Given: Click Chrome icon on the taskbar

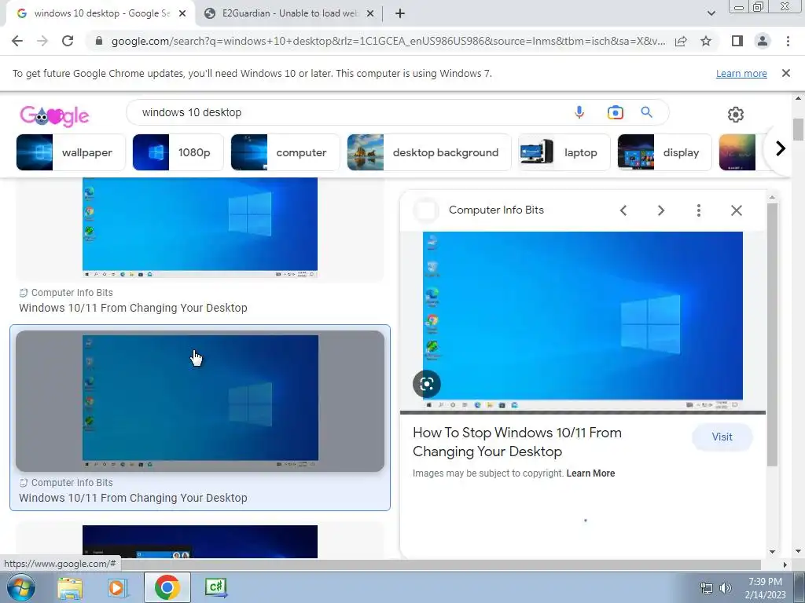Looking at the screenshot, I should pos(167,587).
